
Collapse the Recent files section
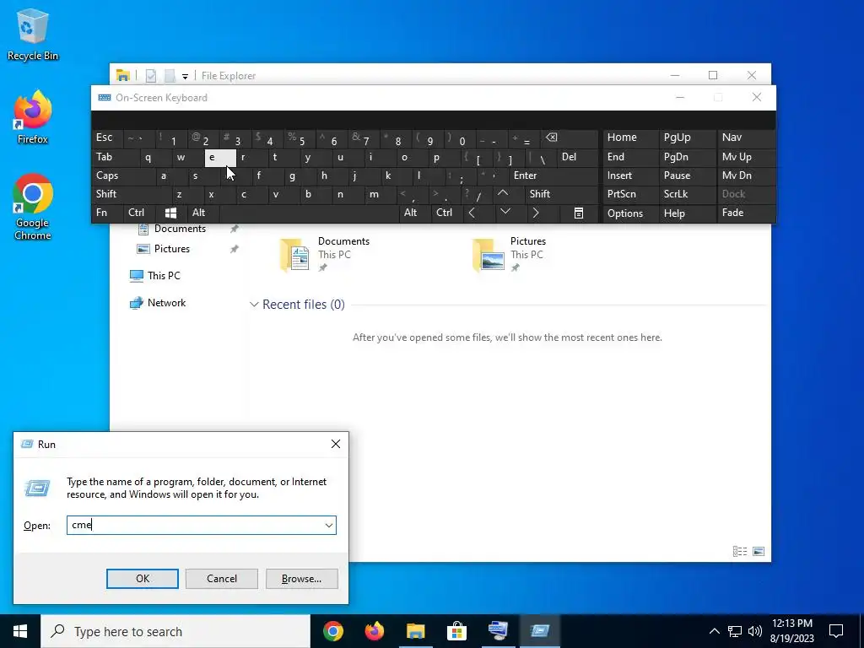254,305
